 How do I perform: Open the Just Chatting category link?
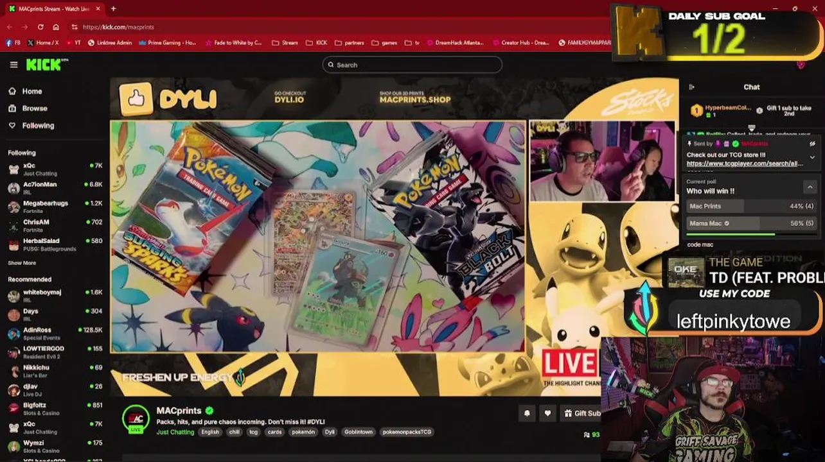175,432
